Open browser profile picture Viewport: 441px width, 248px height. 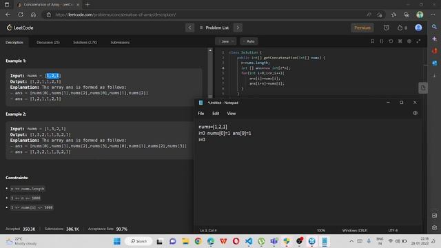[x=420, y=14]
